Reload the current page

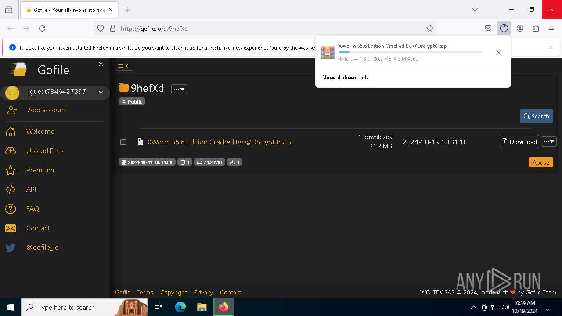(42, 29)
